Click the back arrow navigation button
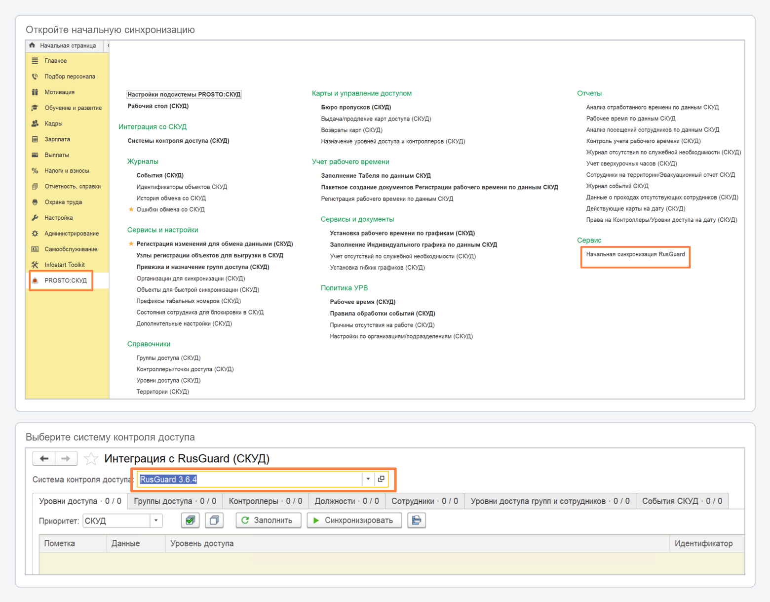The height and width of the screenshot is (602, 770). tap(44, 459)
